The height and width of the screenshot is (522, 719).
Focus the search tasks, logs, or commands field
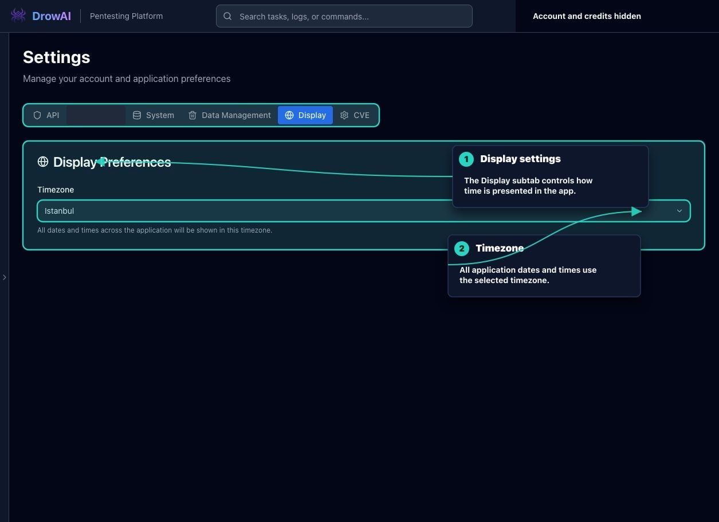(344, 16)
